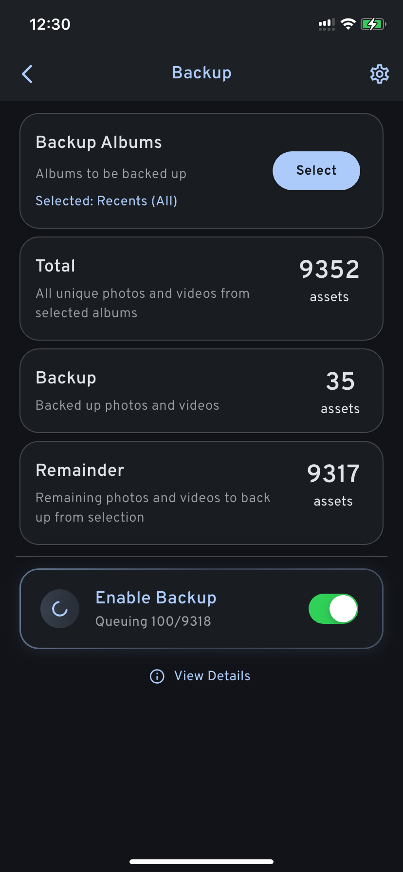Tap the Total assets card heading
This screenshot has height=872, width=403.
tap(55, 266)
